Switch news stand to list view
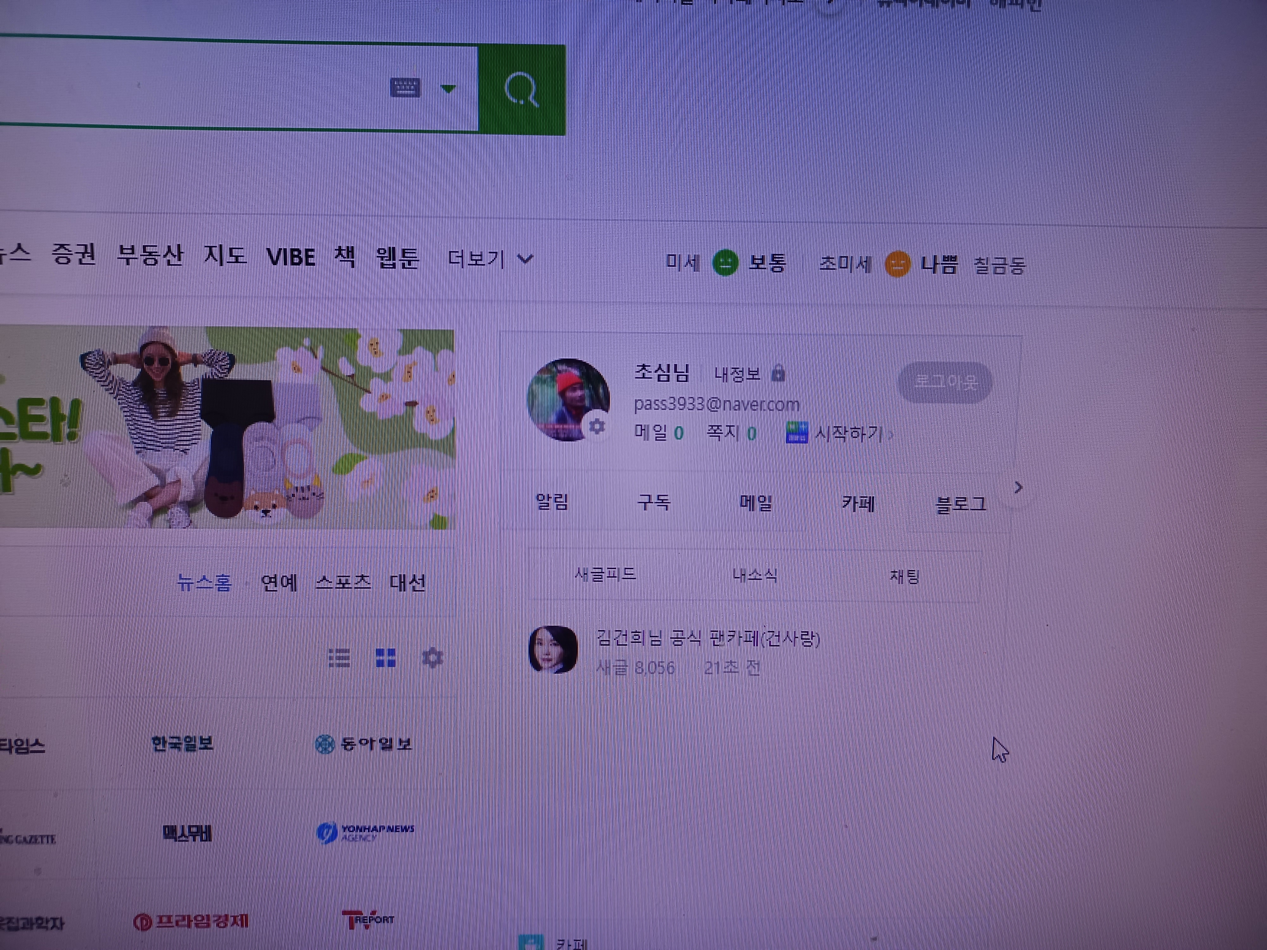Image resolution: width=1267 pixels, height=950 pixels. pos(339,658)
